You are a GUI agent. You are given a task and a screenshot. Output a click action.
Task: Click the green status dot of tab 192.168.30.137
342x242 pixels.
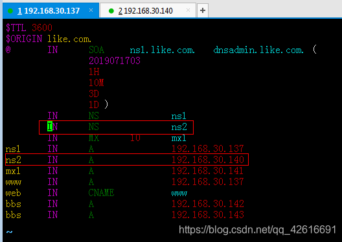tap(10, 10)
